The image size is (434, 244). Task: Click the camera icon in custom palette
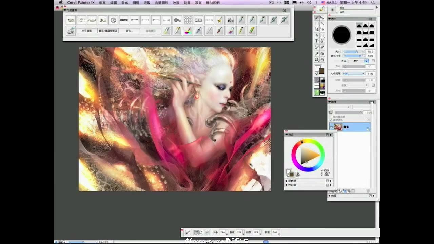[230, 20]
